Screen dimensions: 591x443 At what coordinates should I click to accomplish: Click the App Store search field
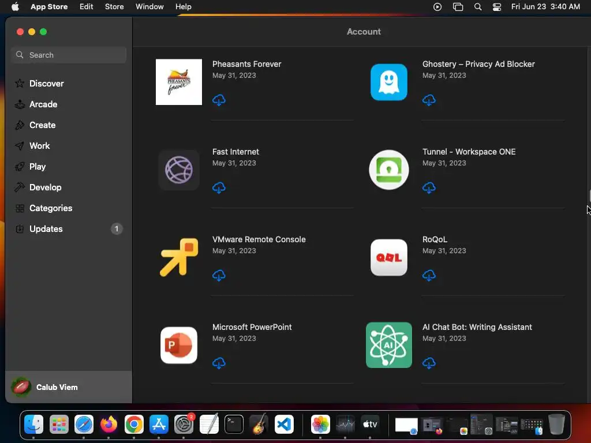(69, 55)
